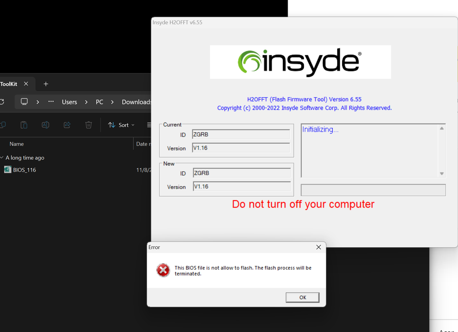This screenshot has height=332, width=458.
Task: Click the New Version field V1.16
Action: click(x=242, y=187)
